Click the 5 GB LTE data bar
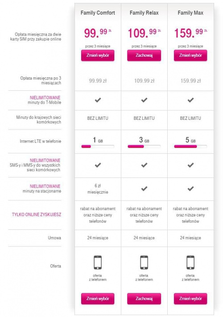Viewport: 223px width, 317px height. point(190,146)
